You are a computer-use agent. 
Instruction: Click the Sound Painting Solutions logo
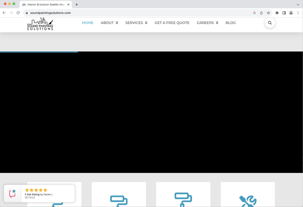tap(40, 24)
